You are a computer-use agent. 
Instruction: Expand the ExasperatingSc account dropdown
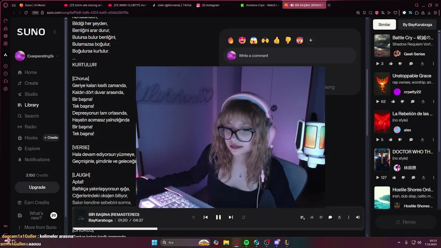[x=37, y=56]
